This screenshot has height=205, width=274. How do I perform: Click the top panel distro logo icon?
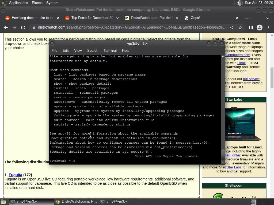[4, 3]
